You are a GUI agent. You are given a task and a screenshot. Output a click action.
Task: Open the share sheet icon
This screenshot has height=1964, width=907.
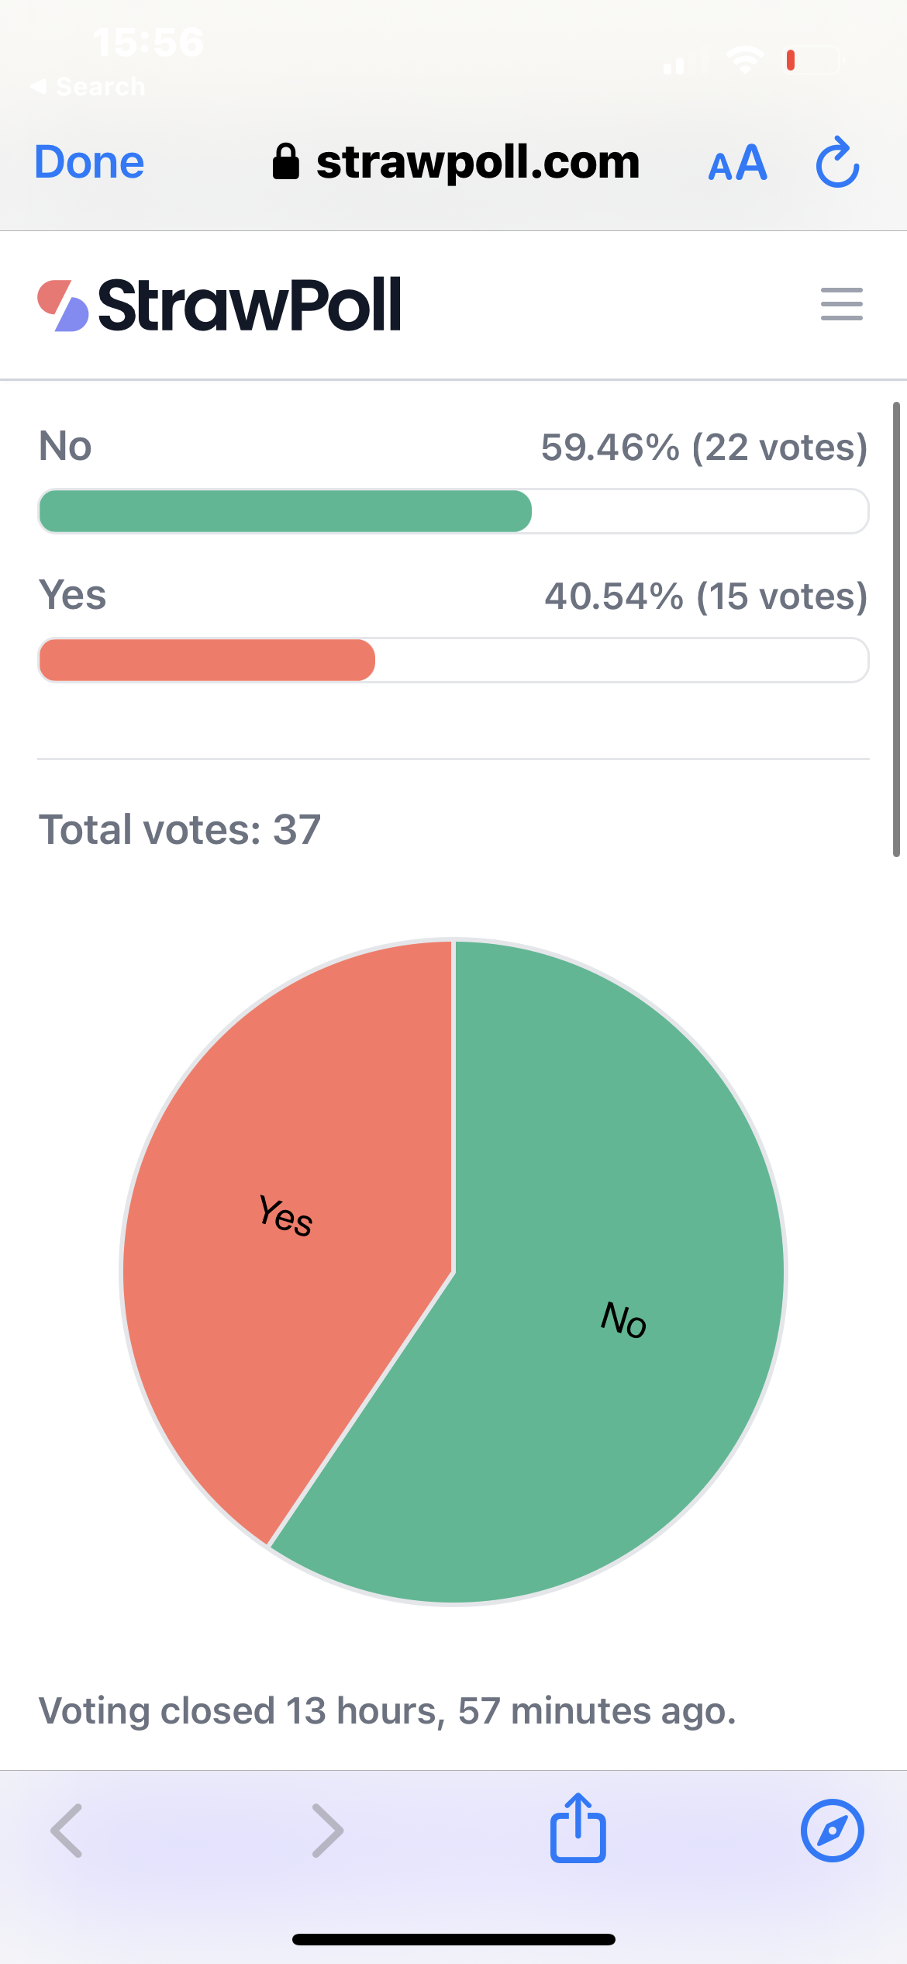pyautogui.click(x=578, y=1827)
